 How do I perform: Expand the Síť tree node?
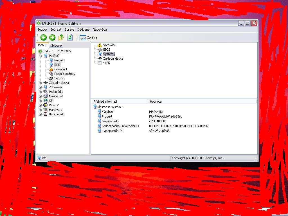[x=40, y=101]
